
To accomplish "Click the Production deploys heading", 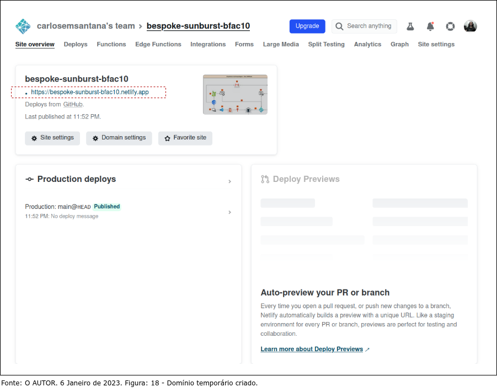I will point(77,179).
